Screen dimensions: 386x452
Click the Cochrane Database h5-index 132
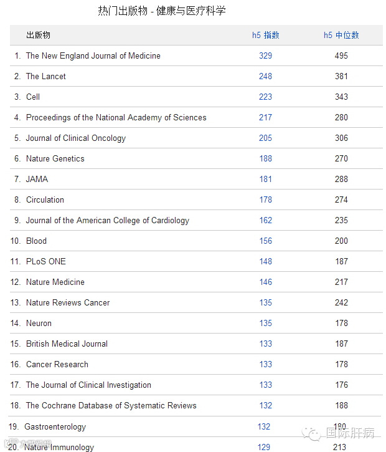[x=266, y=405]
